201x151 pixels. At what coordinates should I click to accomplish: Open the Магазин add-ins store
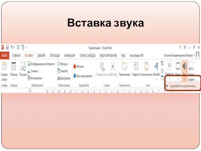(79, 66)
